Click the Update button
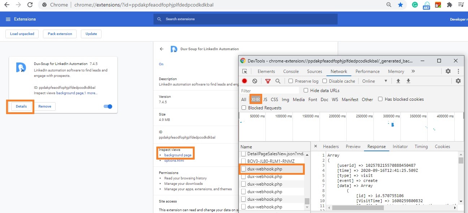Image resolution: width=468 pixels, height=213 pixels. [x=91, y=34]
